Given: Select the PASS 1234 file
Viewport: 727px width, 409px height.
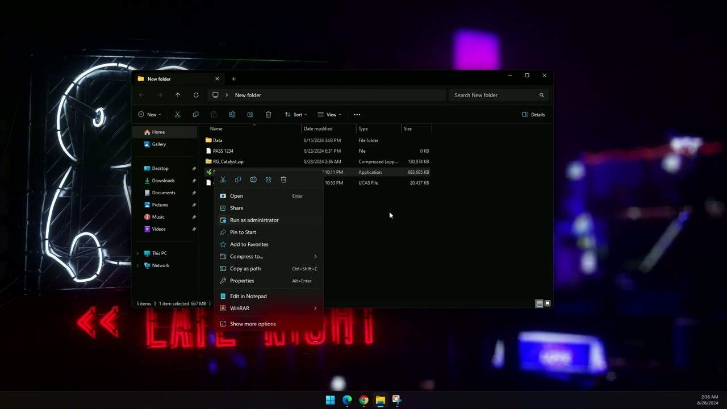Looking at the screenshot, I should coord(317,151).
